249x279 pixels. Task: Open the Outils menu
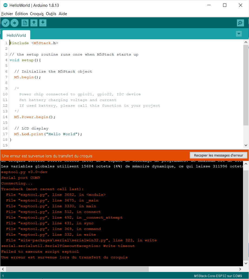51,14
